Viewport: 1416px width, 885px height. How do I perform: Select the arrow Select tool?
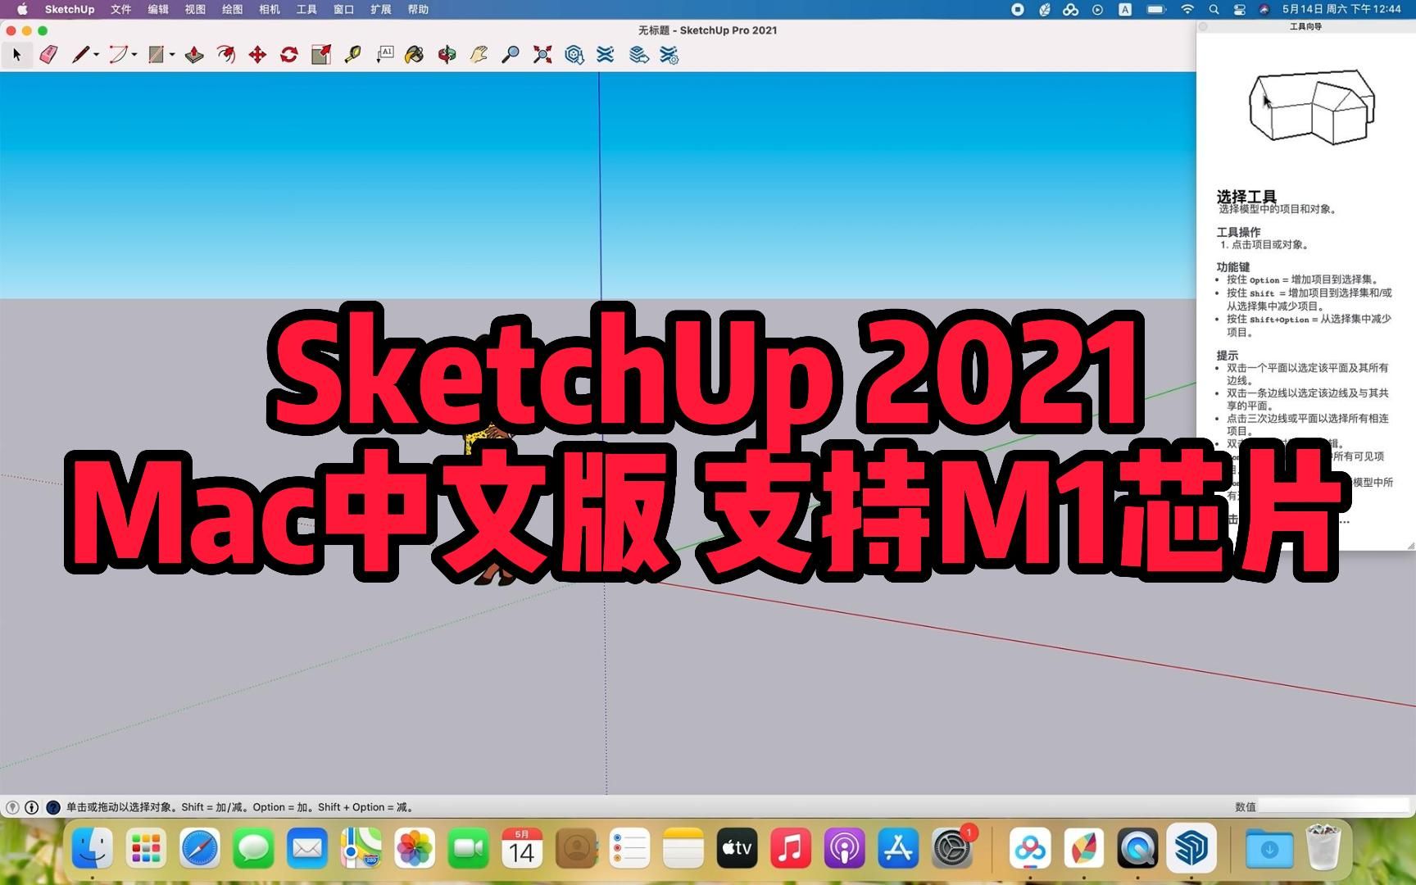coord(16,55)
